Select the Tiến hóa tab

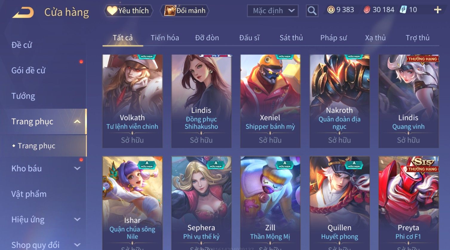tap(165, 38)
